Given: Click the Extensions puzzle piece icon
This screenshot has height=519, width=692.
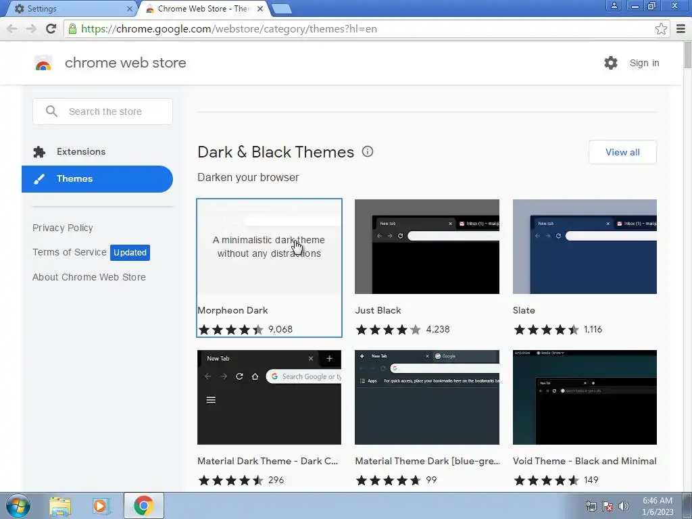Looking at the screenshot, I should click(39, 152).
